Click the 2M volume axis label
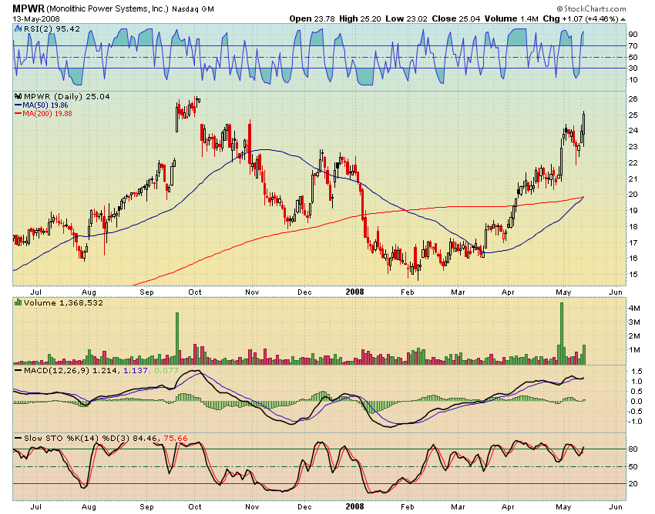The image size is (655, 514). tap(634, 335)
